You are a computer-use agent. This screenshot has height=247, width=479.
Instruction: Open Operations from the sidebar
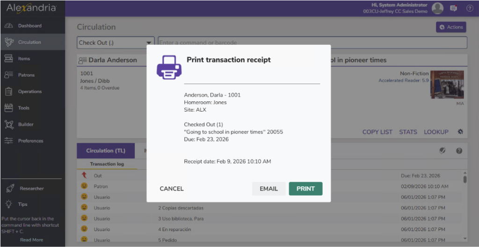pos(29,92)
